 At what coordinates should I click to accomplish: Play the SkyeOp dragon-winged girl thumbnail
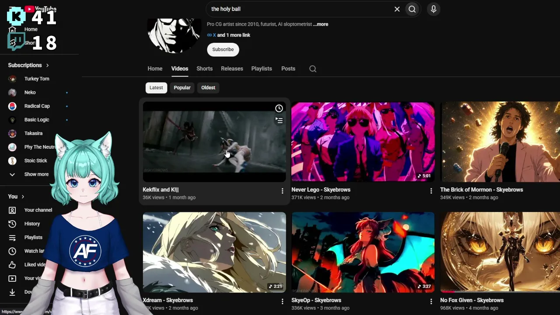coord(363,252)
